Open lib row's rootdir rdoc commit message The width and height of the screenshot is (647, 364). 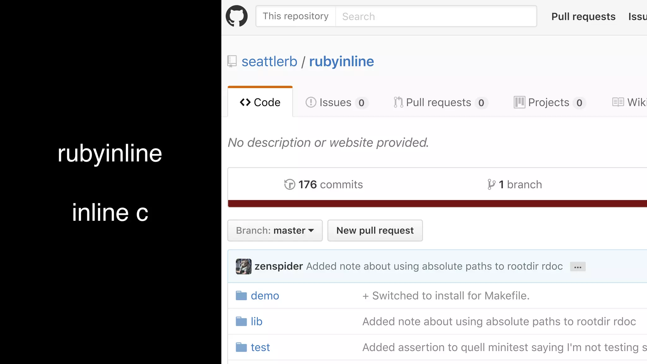[x=499, y=322]
